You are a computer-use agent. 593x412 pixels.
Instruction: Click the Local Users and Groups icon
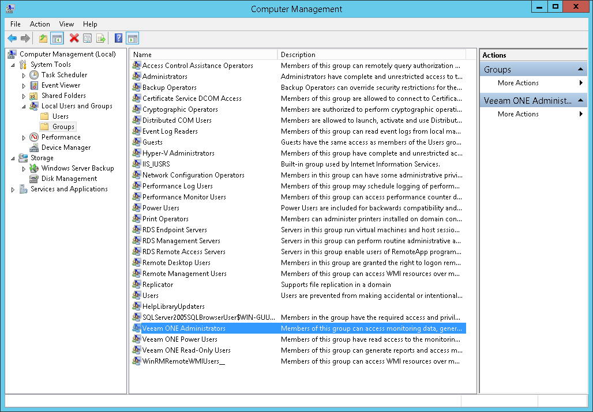point(34,106)
